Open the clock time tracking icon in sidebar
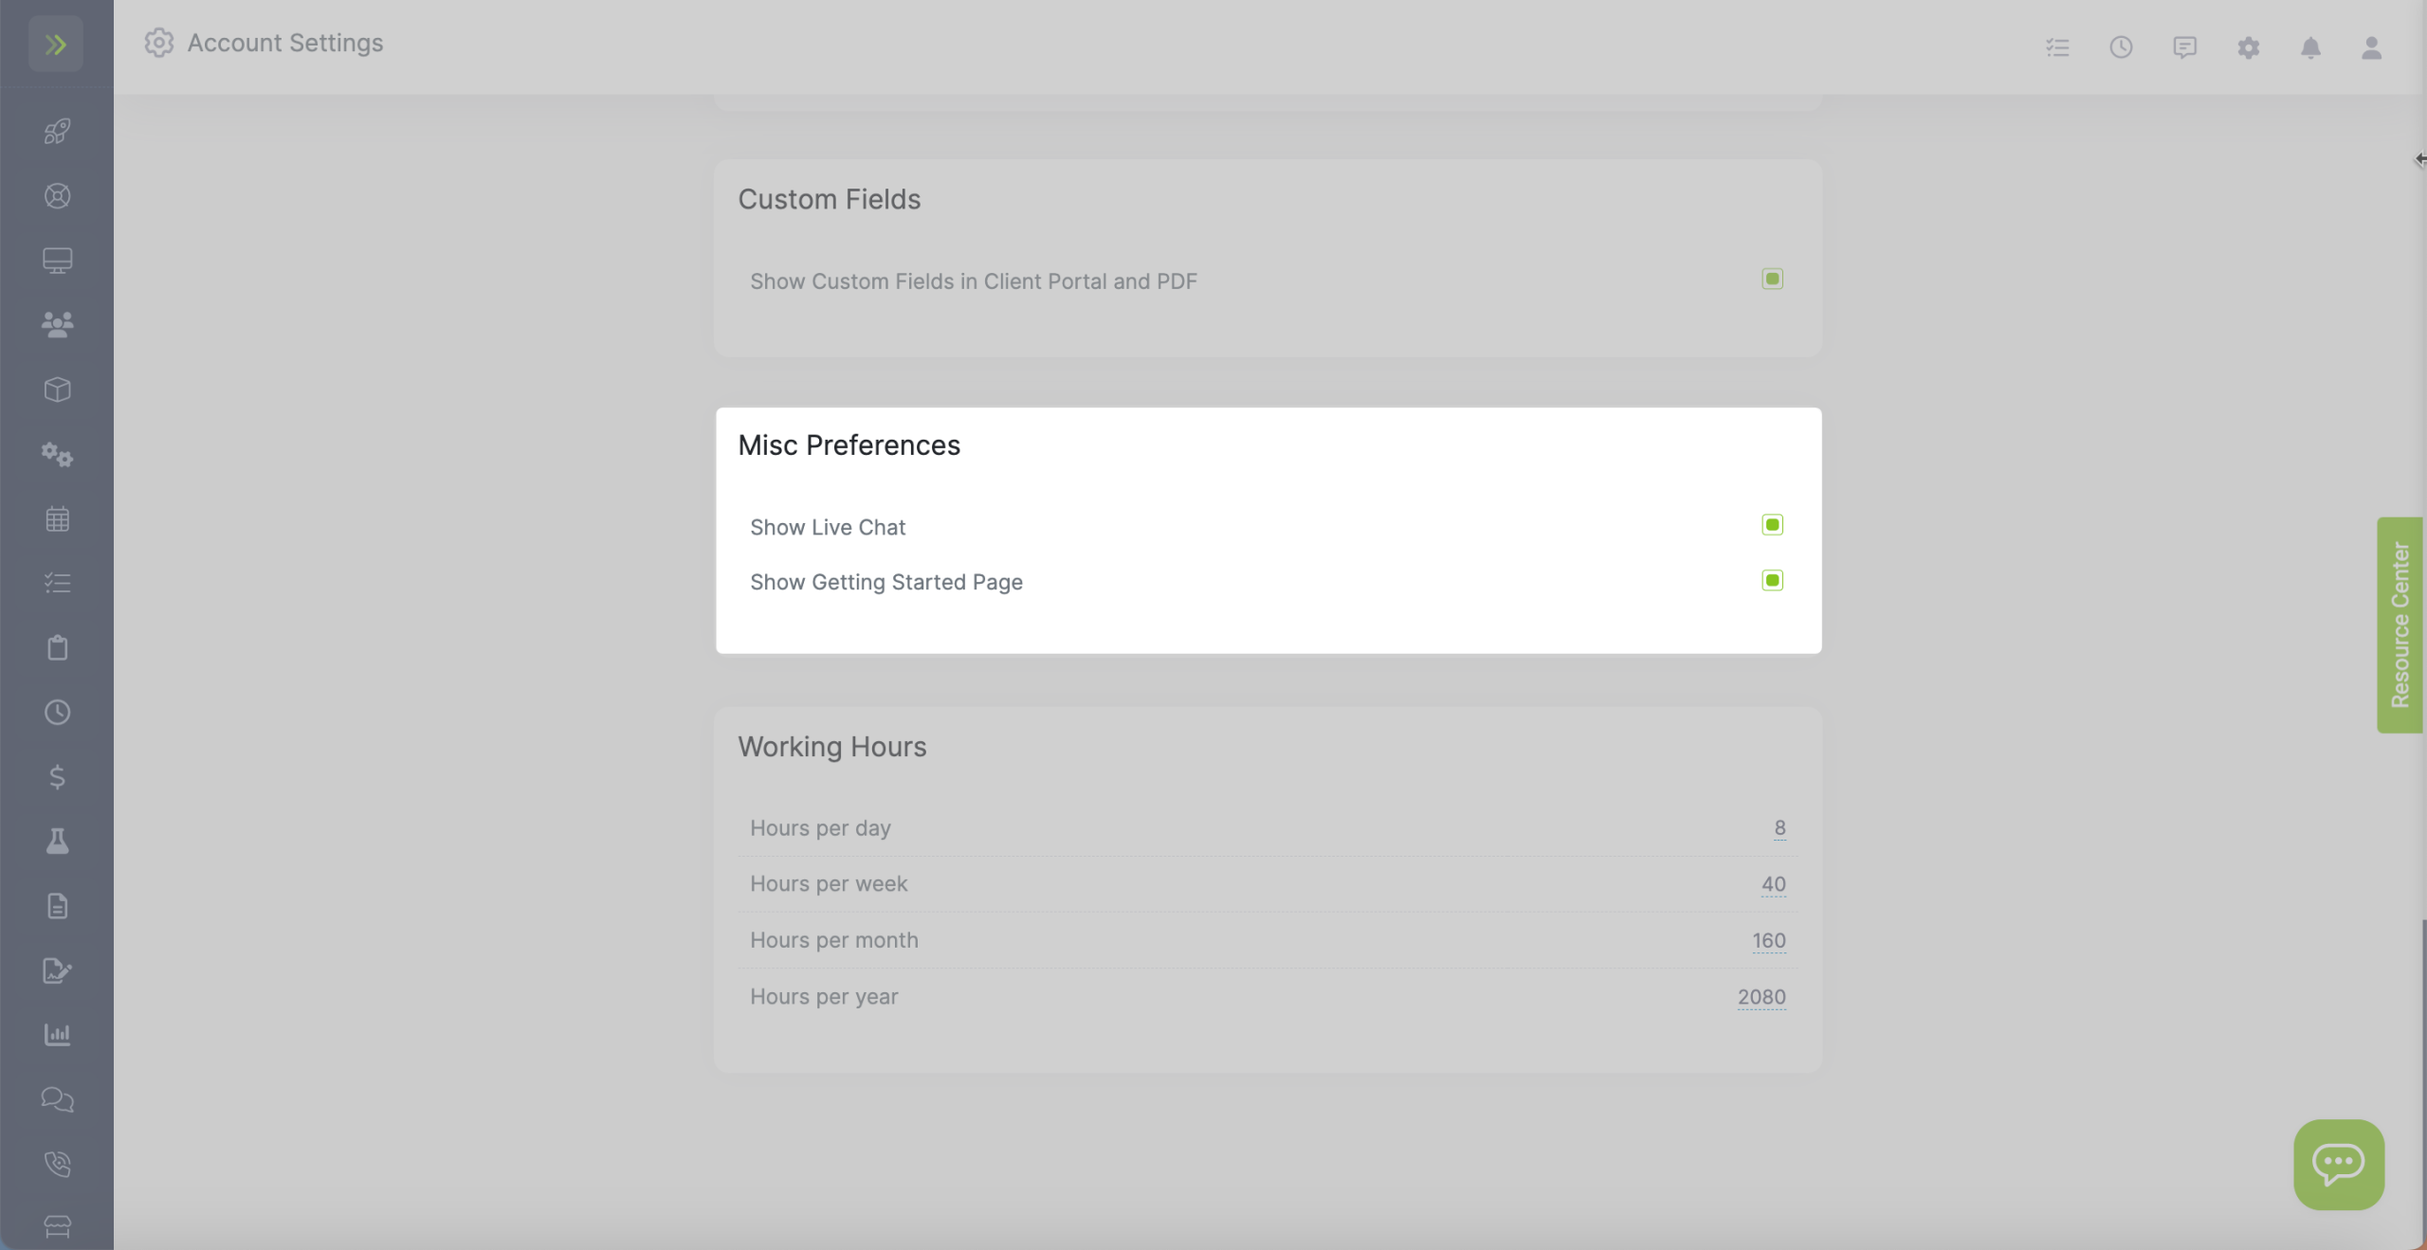Screen dimensions: 2427x1250 [57, 712]
